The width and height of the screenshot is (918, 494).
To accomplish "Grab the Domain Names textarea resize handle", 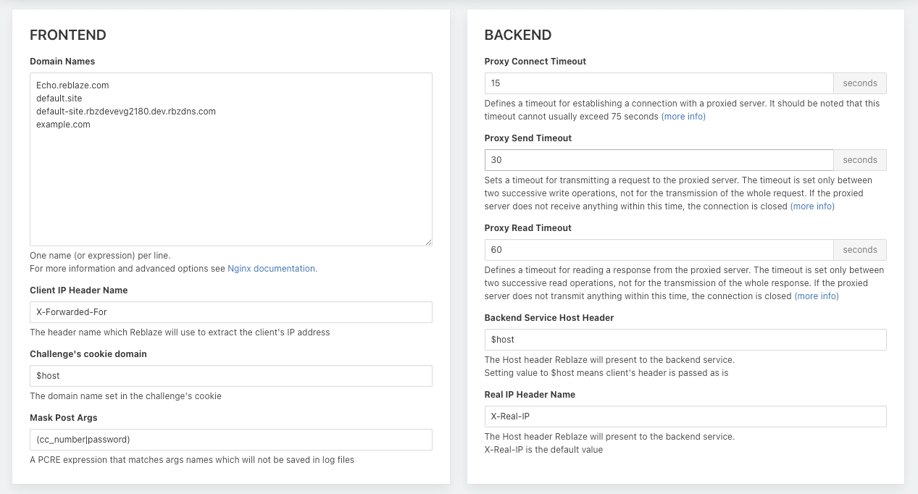I will point(428,242).
